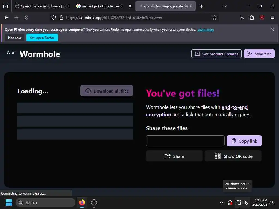Open the Learn more link

pyautogui.click(x=205, y=30)
